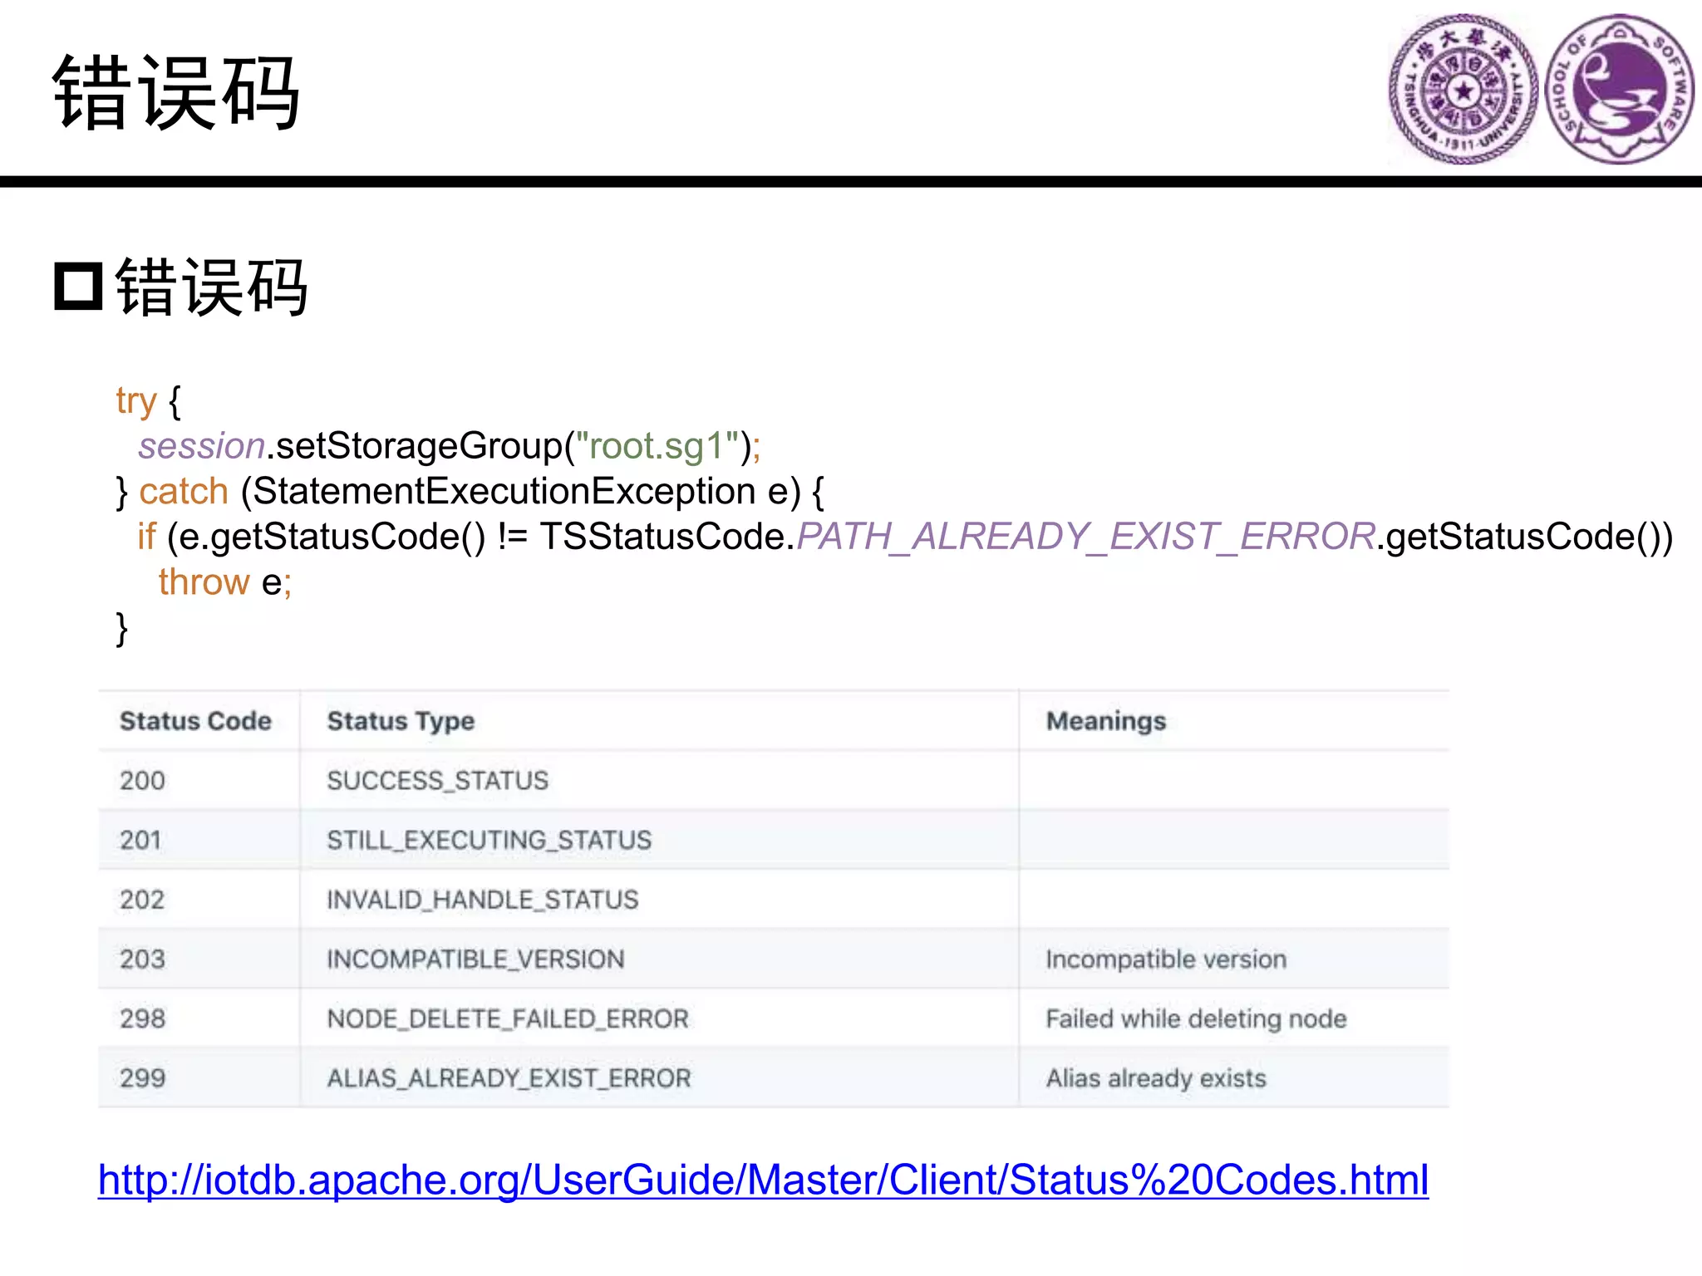Open the iotdb.apache.org Status Codes link
The width and height of the screenshot is (1702, 1276).
tap(763, 1180)
